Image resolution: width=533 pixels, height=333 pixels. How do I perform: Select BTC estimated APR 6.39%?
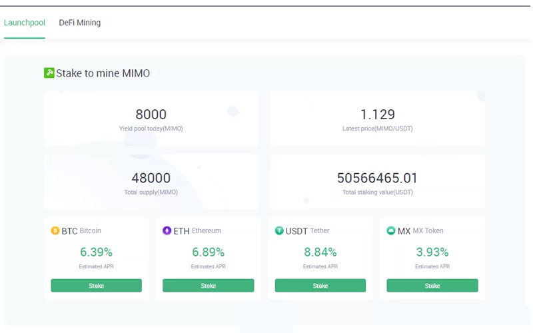96,252
